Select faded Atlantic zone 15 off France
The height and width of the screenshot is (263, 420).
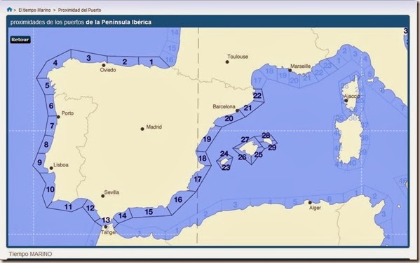pyautogui.click(x=172, y=48)
